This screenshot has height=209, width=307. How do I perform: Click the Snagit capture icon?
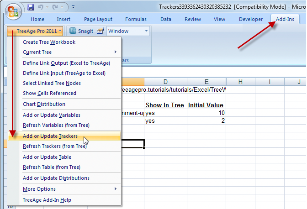pyautogui.click(x=73, y=31)
